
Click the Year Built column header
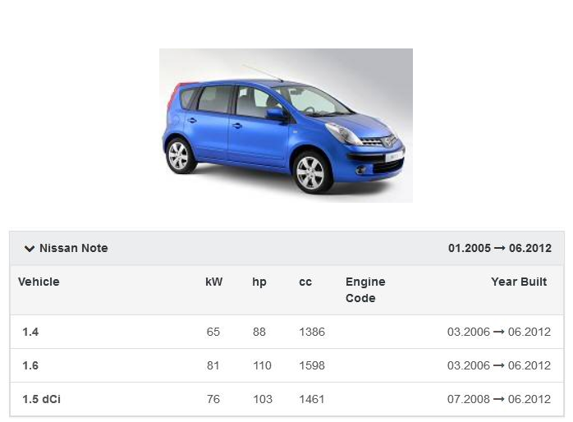tap(519, 282)
